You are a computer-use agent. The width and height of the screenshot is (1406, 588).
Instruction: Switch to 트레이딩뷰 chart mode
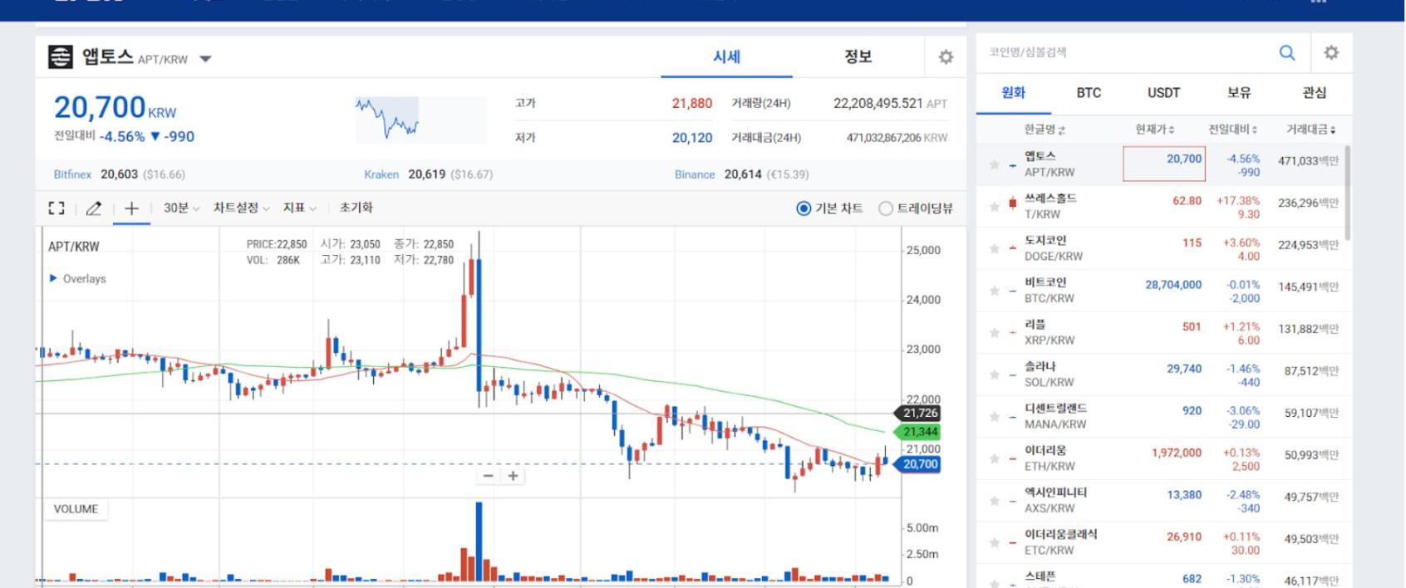coord(886,208)
